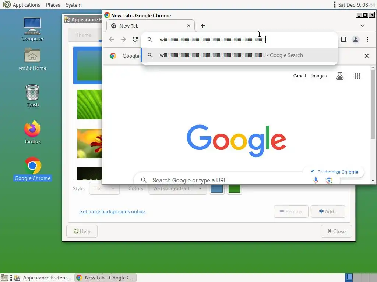Open Images link
Viewport: 377px width, 282px height.
(319, 76)
